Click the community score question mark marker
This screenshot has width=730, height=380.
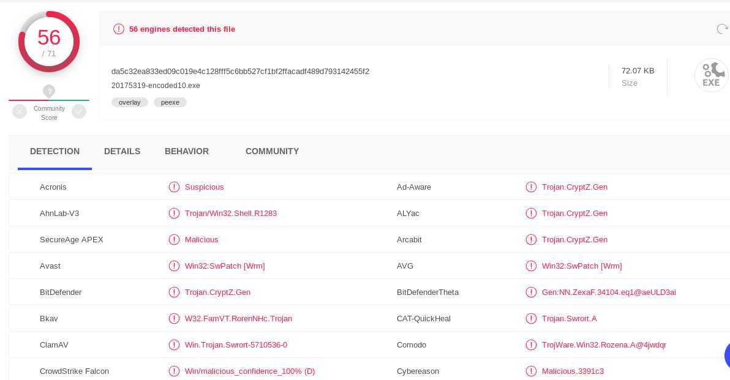(49, 91)
